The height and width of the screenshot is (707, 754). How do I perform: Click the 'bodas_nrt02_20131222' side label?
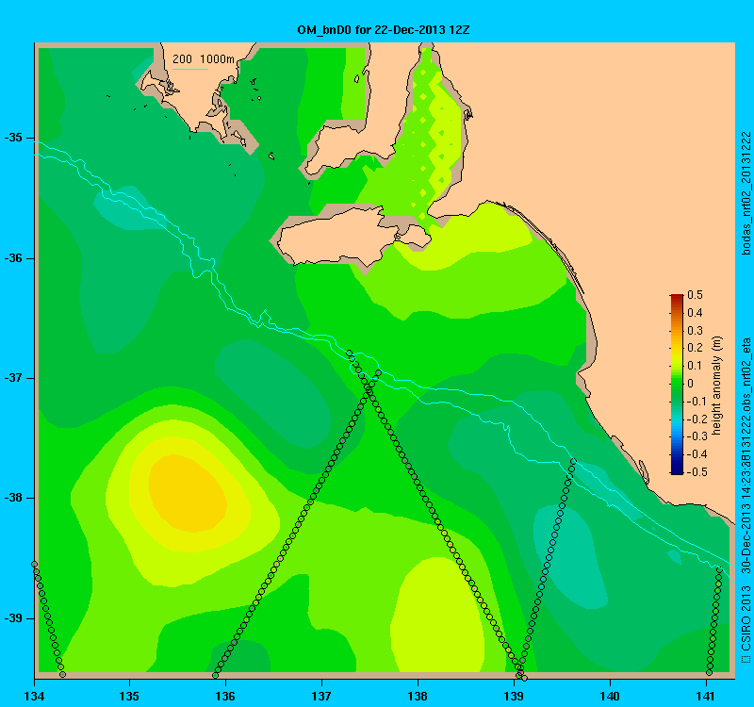click(746, 193)
